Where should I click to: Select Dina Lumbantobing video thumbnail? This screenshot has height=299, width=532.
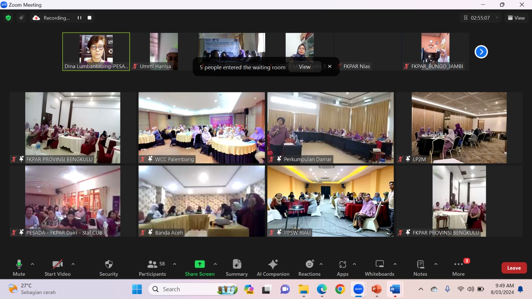pyautogui.click(x=96, y=51)
